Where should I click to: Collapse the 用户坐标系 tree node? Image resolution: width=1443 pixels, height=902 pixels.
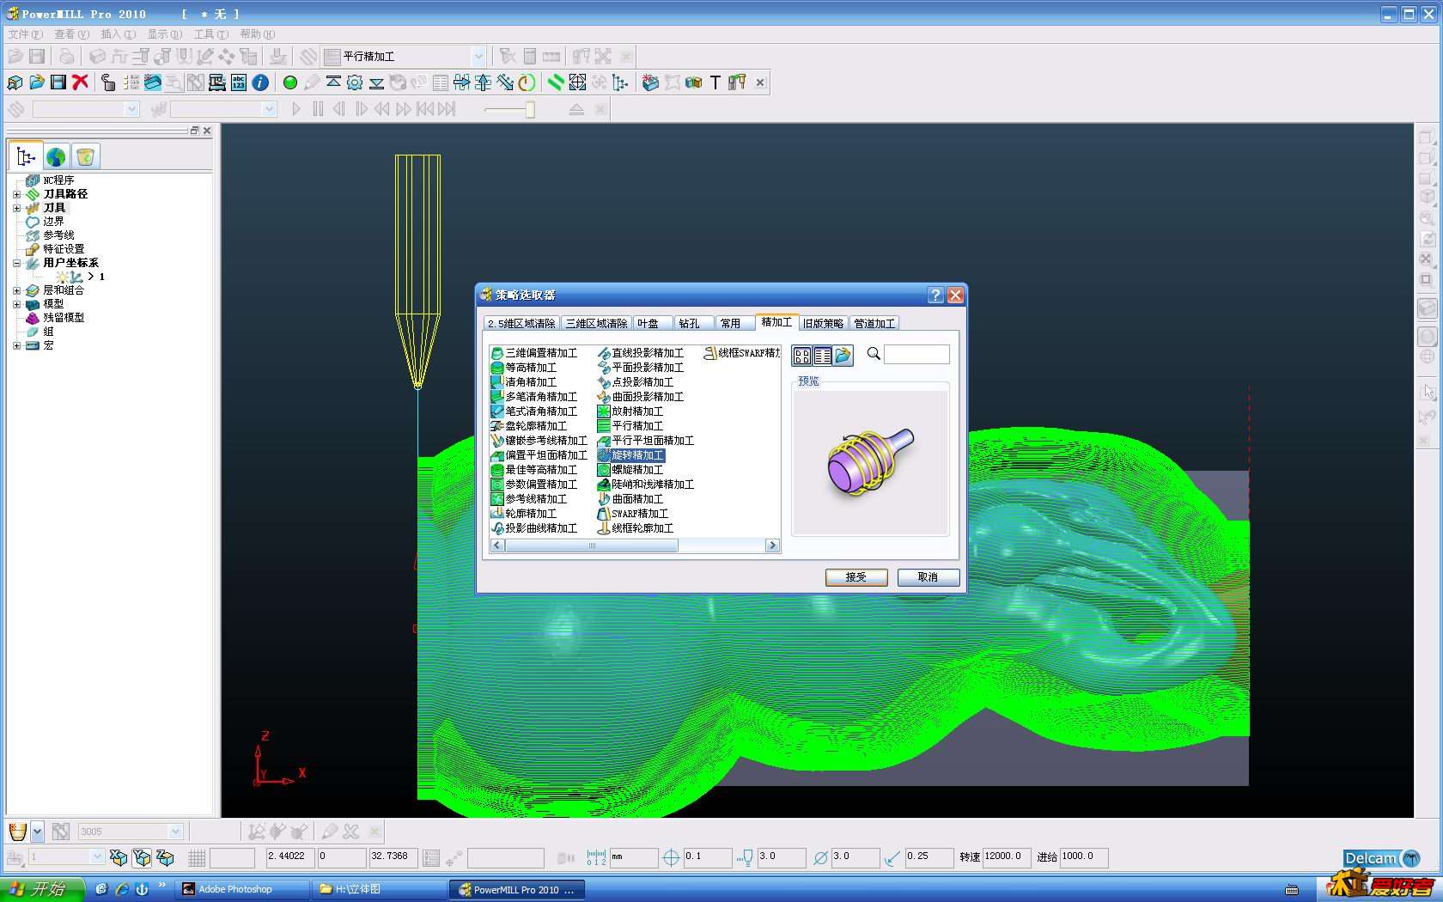[16, 263]
